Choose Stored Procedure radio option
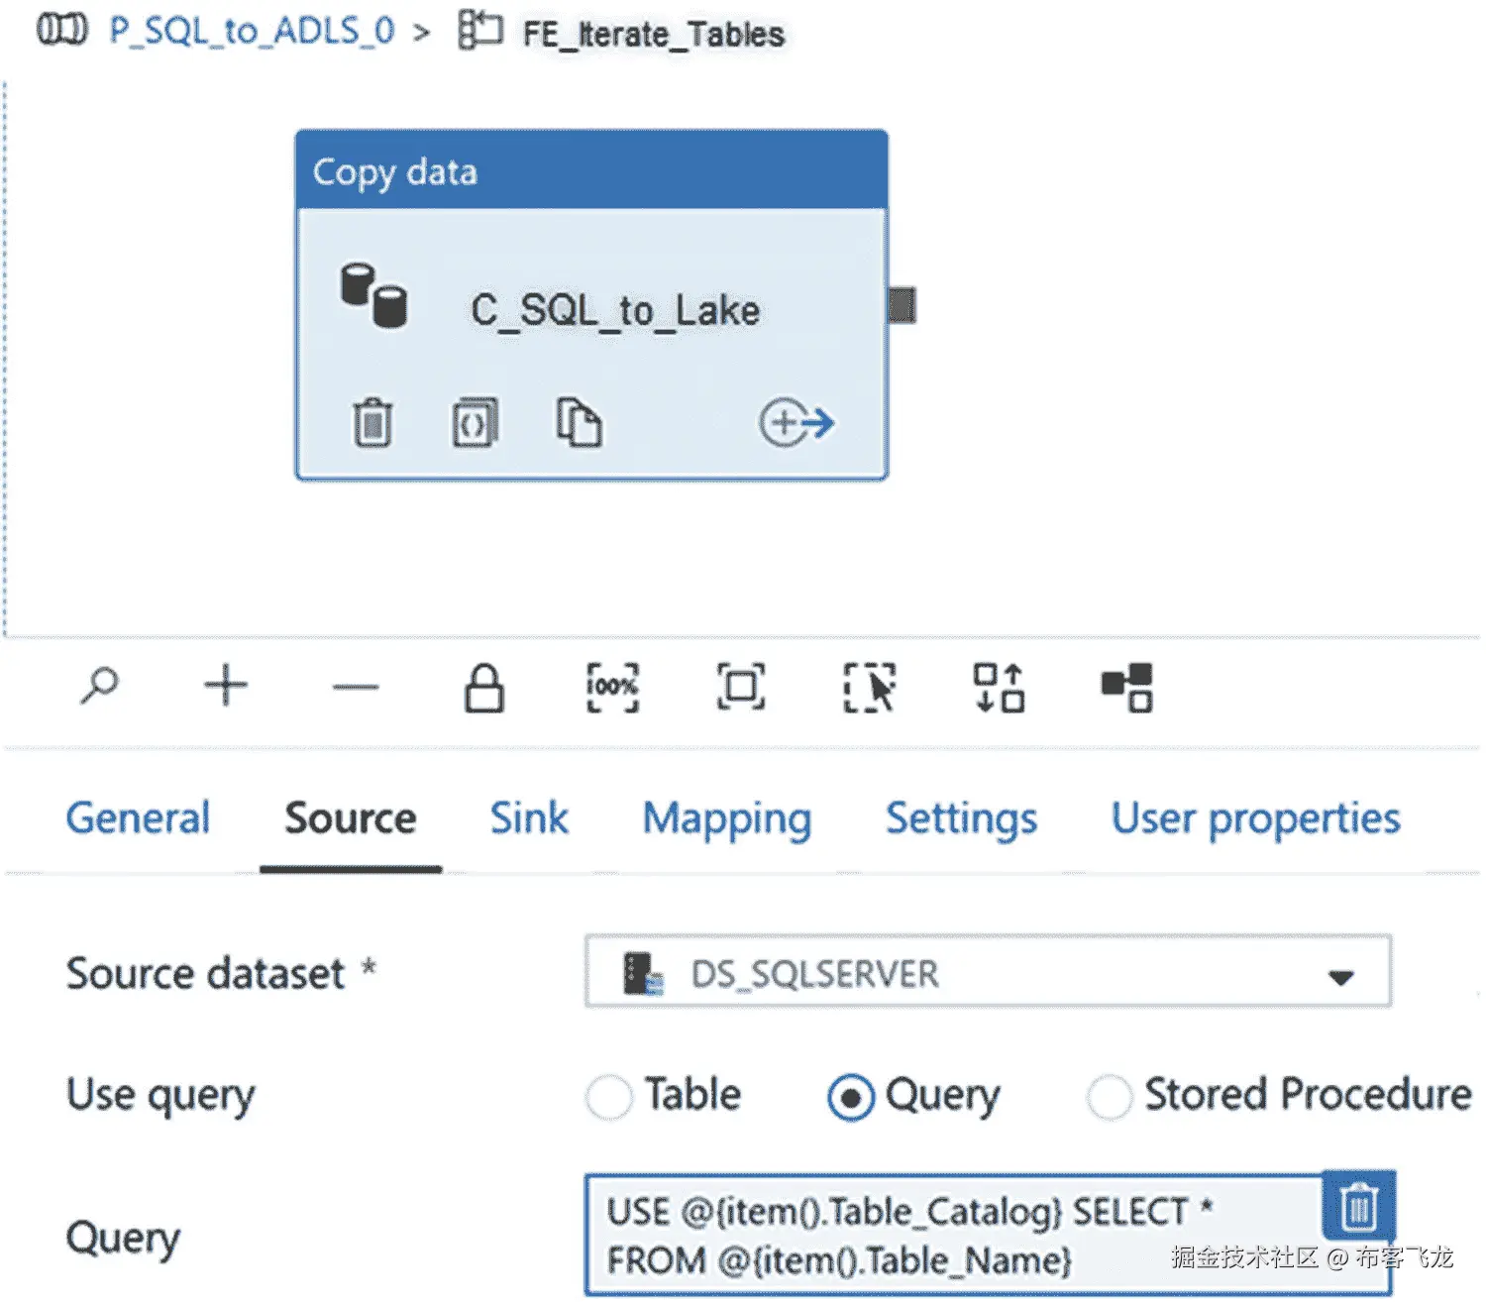 [1109, 1097]
